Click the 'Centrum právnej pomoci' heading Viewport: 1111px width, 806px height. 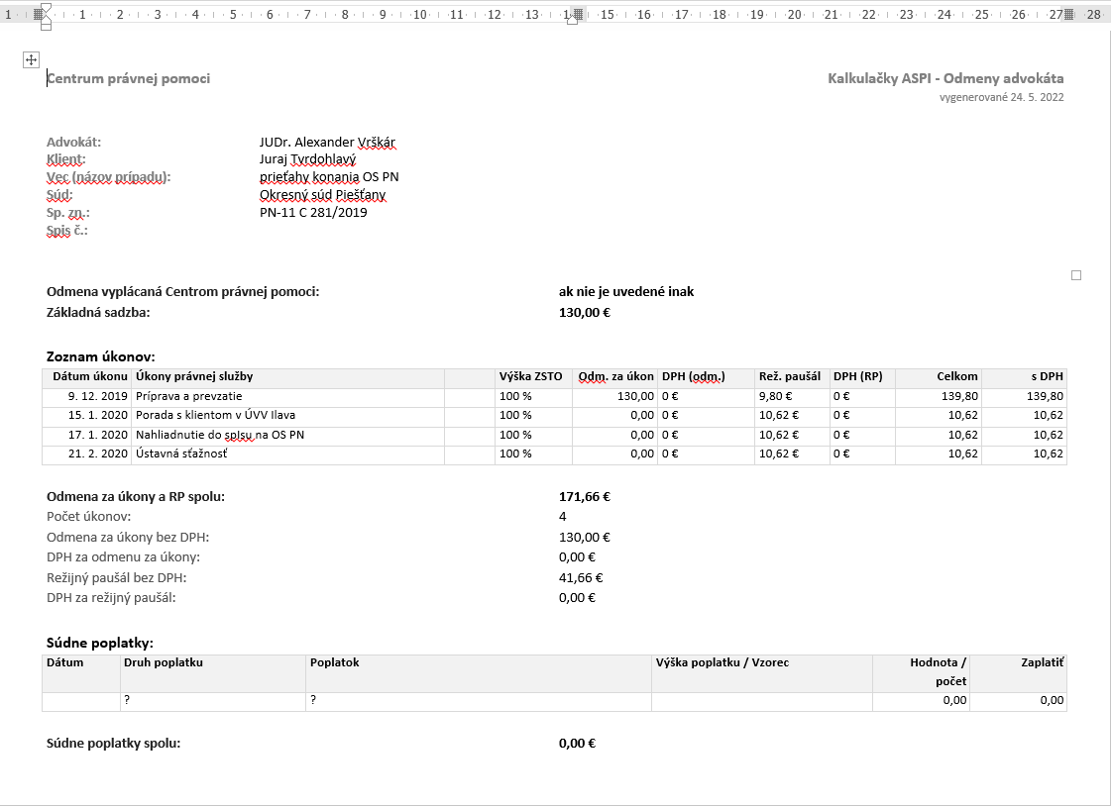point(129,79)
